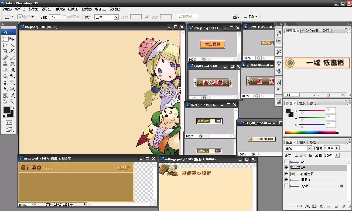Select the Move tool
352x211 pixels.
point(12,39)
